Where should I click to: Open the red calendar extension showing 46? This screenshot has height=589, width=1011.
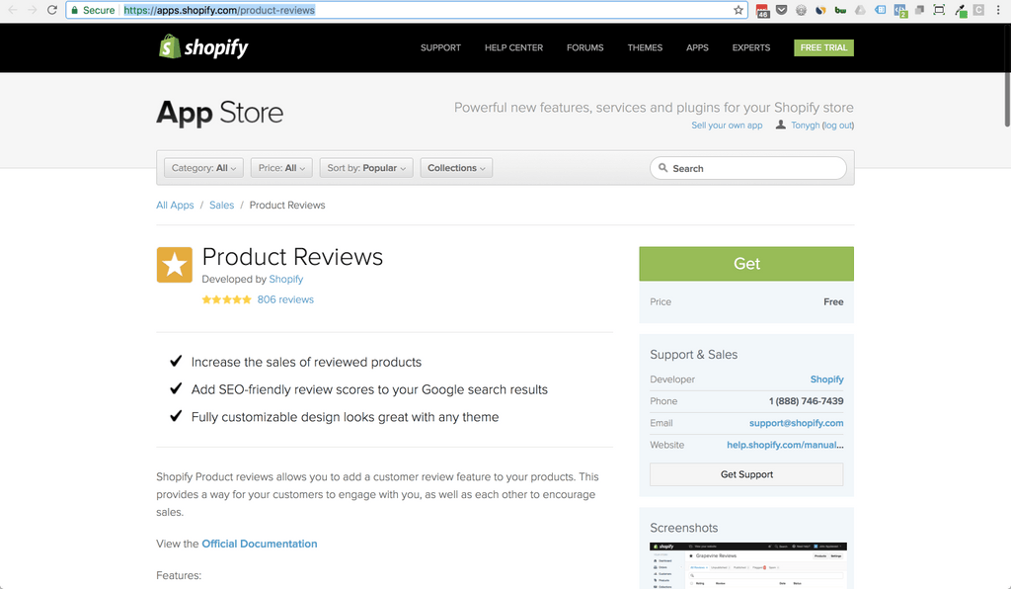click(x=762, y=10)
